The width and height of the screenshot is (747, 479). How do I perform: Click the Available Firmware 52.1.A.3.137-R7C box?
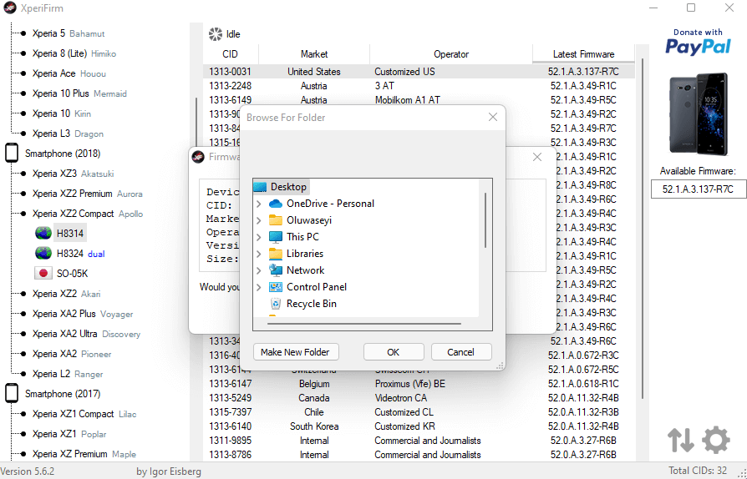pyautogui.click(x=698, y=189)
